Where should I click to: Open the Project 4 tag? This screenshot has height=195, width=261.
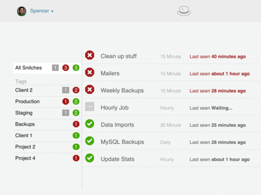[48, 159]
